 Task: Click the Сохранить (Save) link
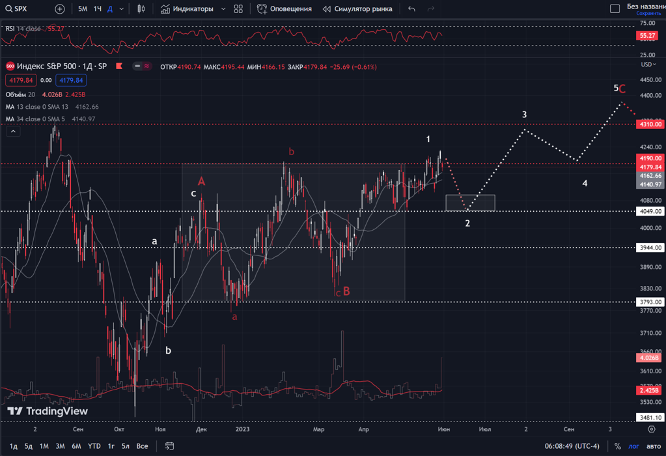(648, 14)
